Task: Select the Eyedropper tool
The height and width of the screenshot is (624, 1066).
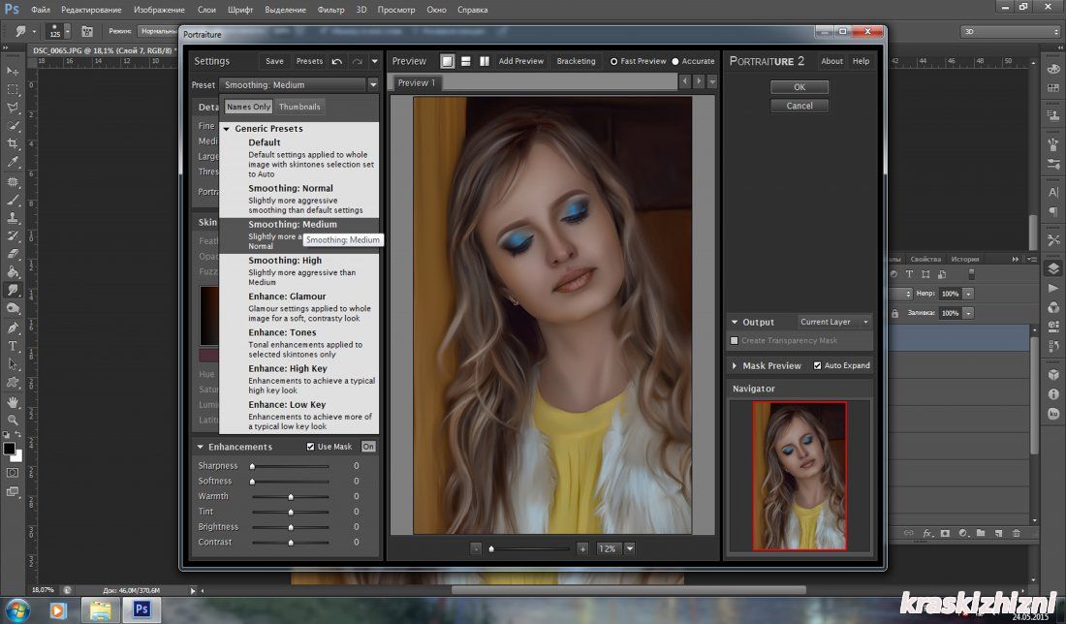Action: [13, 162]
